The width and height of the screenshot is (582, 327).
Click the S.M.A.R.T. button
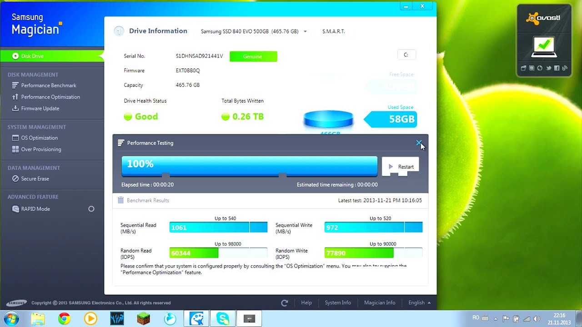[x=334, y=31]
